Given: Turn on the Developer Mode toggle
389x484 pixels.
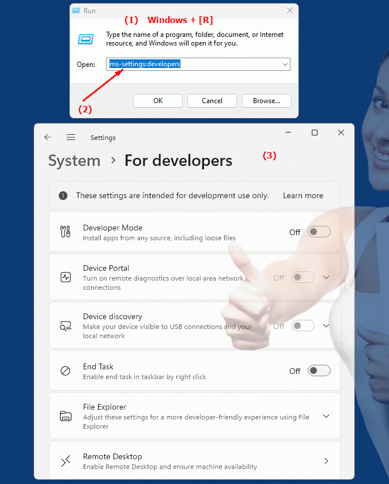Looking at the screenshot, I should click(x=319, y=232).
